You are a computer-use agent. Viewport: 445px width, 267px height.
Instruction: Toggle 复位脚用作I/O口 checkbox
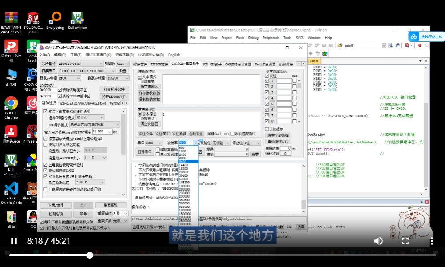point(45,171)
